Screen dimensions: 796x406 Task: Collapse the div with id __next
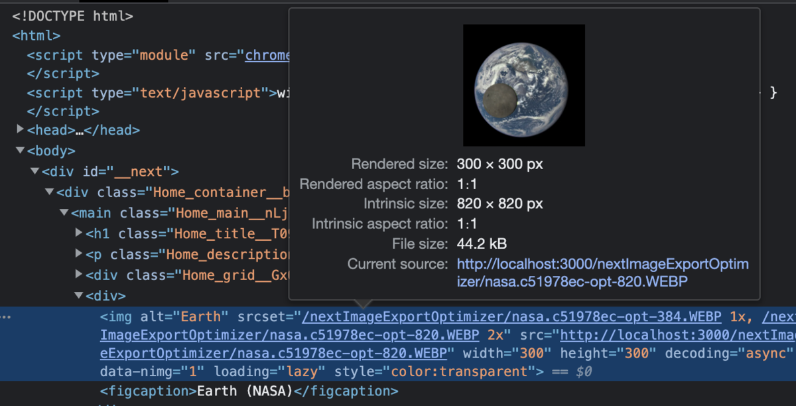[34, 172]
